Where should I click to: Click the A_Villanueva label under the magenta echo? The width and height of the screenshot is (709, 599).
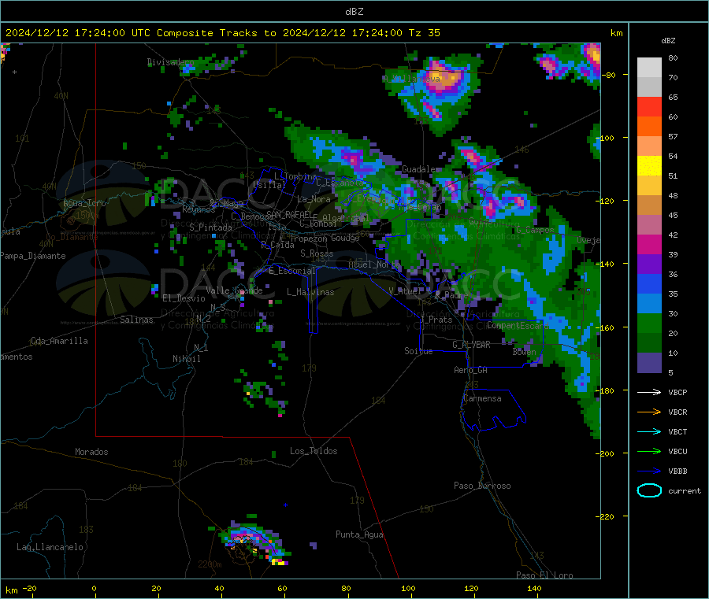click(x=411, y=79)
